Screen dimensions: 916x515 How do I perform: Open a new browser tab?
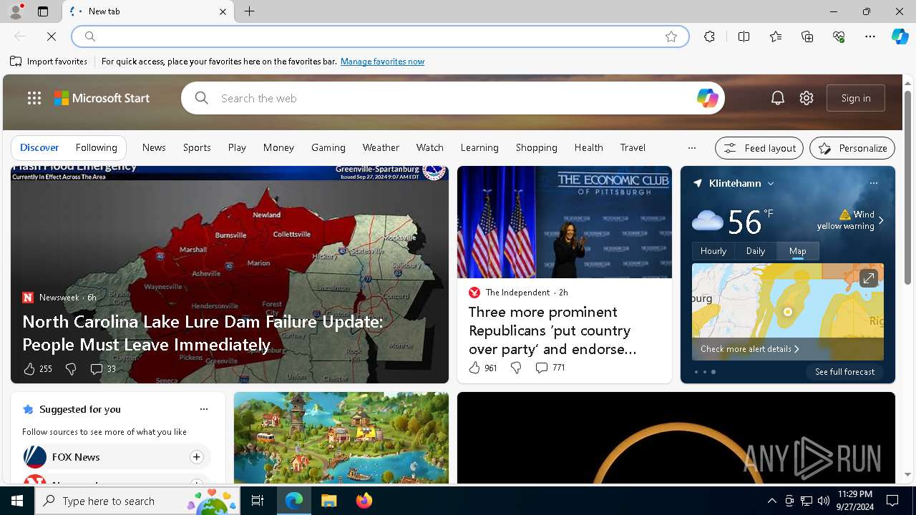[x=250, y=11]
